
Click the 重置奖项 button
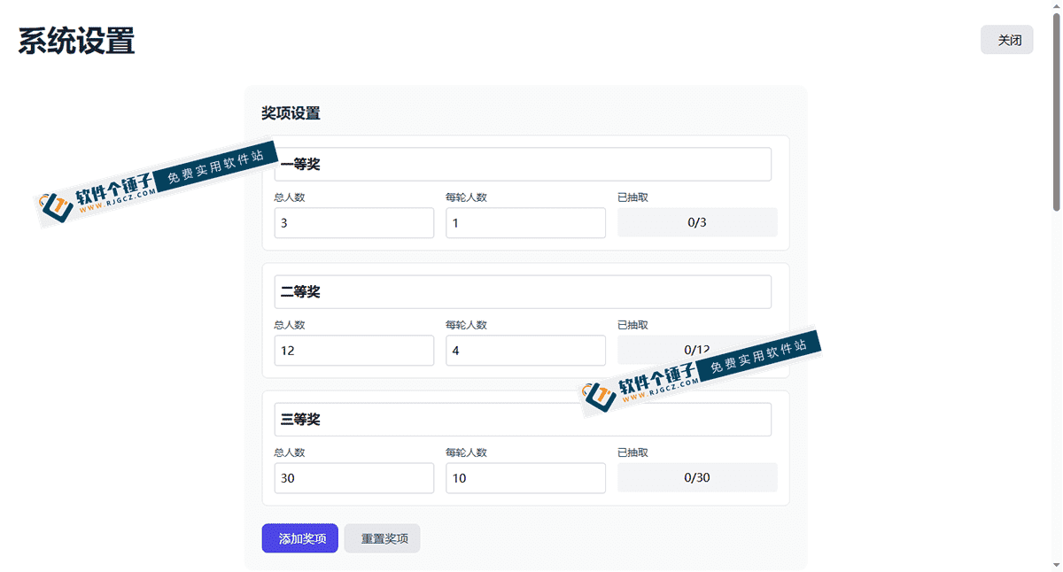[382, 537]
